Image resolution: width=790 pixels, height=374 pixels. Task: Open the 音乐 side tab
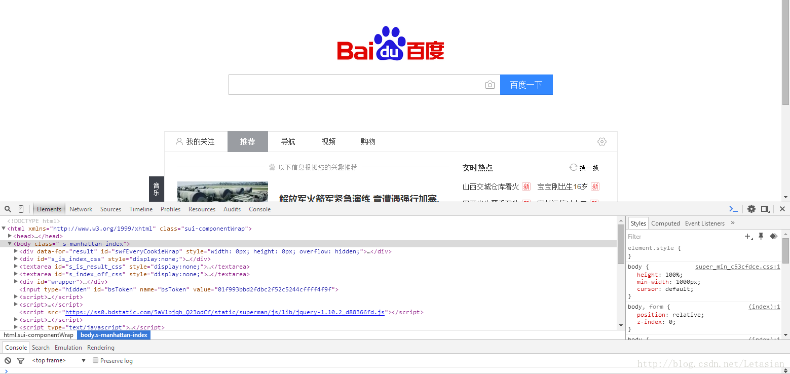coord(156,189)
